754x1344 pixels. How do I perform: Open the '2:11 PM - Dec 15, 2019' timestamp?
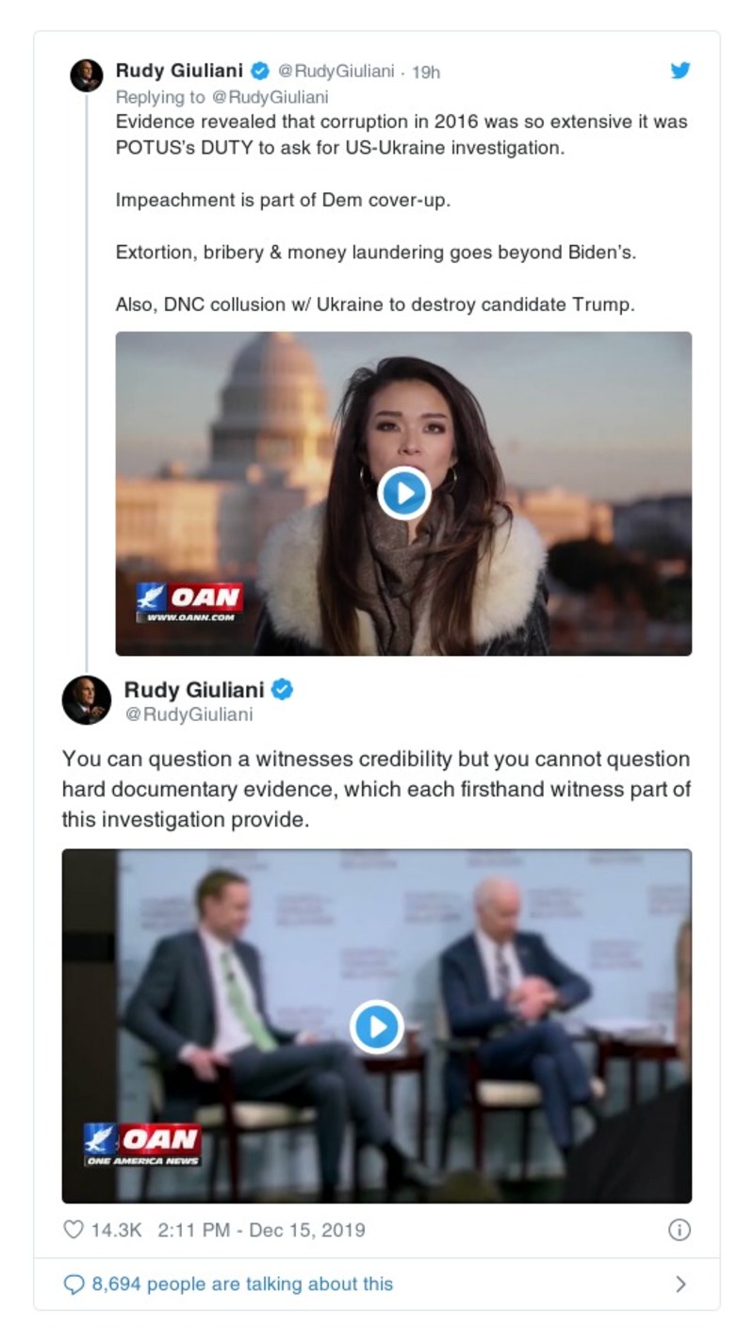tap(248, 1229)
